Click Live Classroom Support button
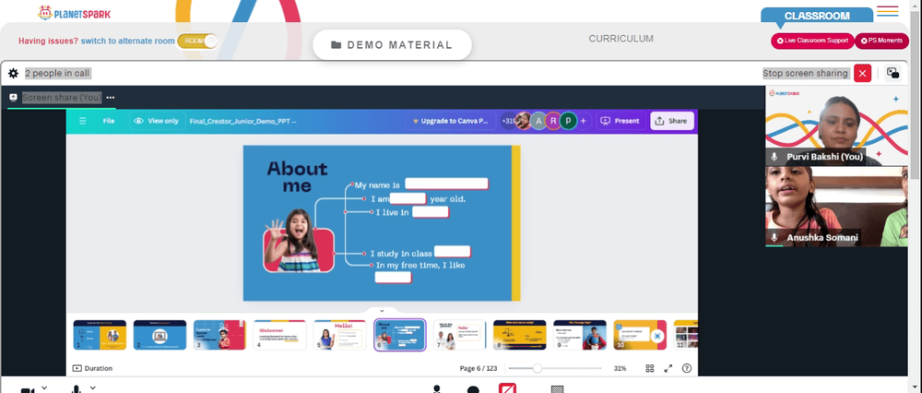Viewport: 922px width, 393px height. (x=812, y=41)
